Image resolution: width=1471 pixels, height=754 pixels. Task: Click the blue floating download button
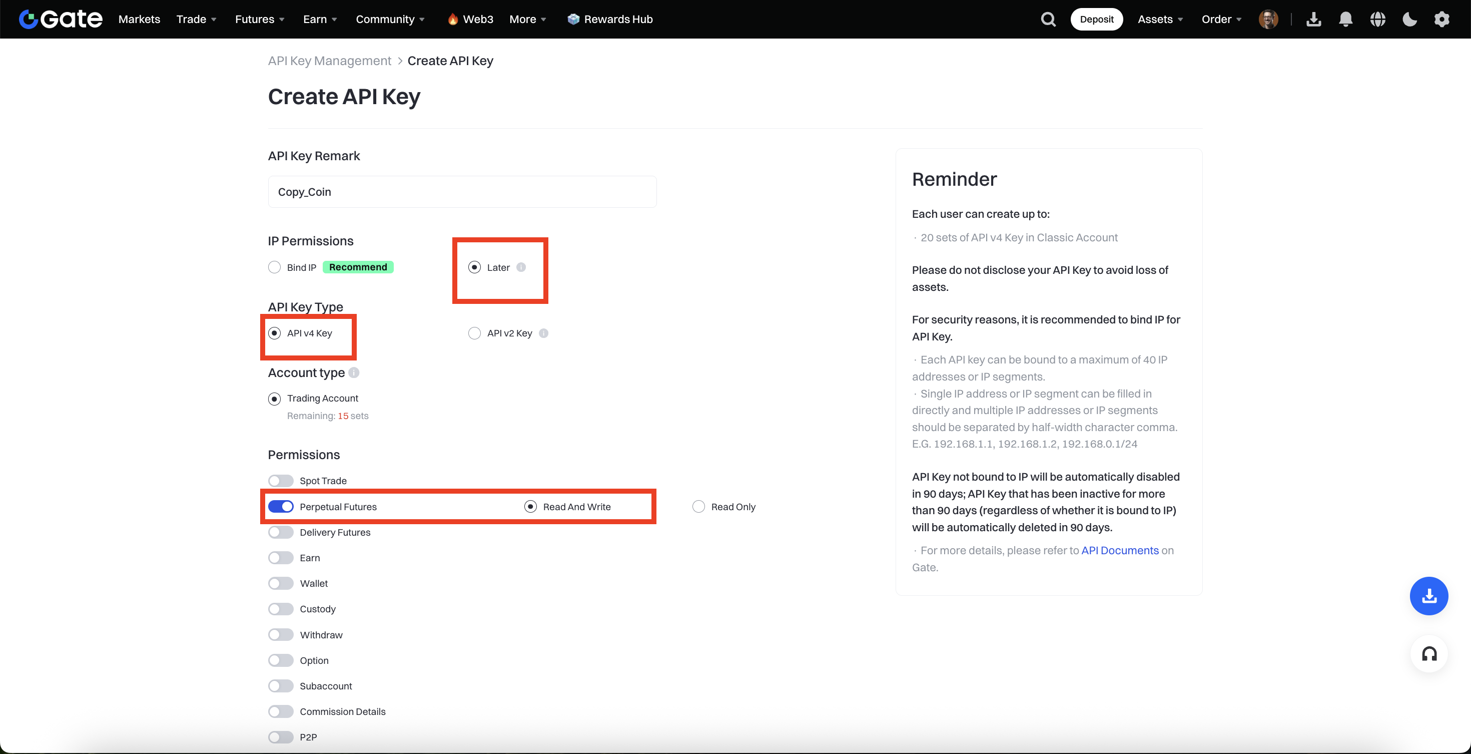(x=1429, y=596)
